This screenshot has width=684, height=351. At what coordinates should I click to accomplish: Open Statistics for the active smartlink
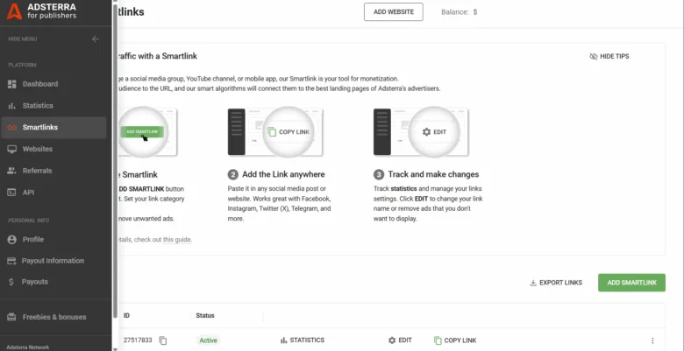click(x=303, y=340)
